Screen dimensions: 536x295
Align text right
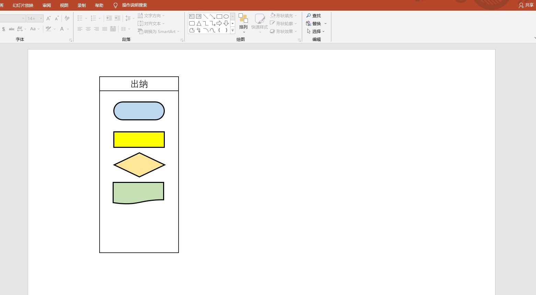click(96, 29)
